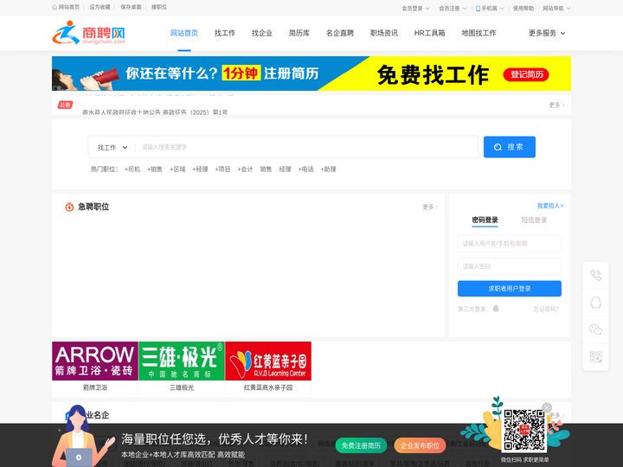Screen dimensions: 623x467
Task: Click the 企业发布职位 orange button
Action: (420, 445)
